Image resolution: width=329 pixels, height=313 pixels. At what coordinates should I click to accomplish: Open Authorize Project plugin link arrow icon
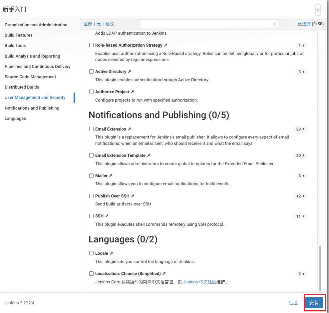[132, 92]
